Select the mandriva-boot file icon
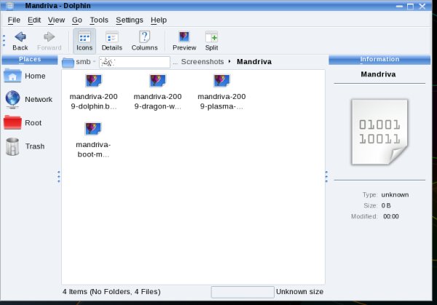The width and height of the screenshot is (437, 305). tap(93, 130)
